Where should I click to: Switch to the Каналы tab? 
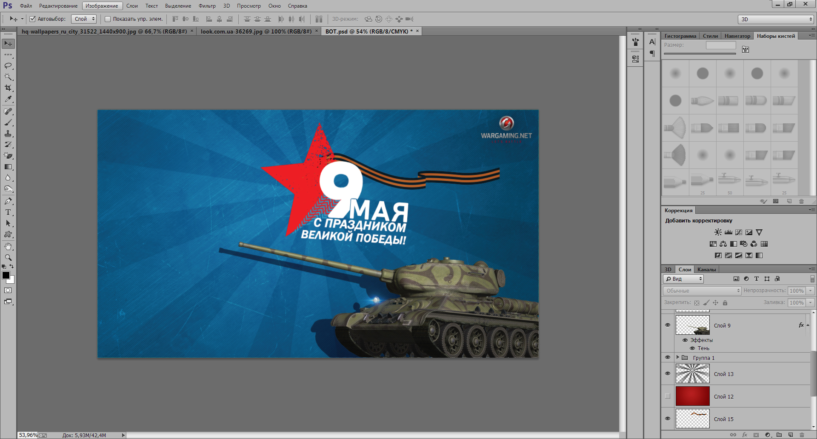[x=706, y=270]
